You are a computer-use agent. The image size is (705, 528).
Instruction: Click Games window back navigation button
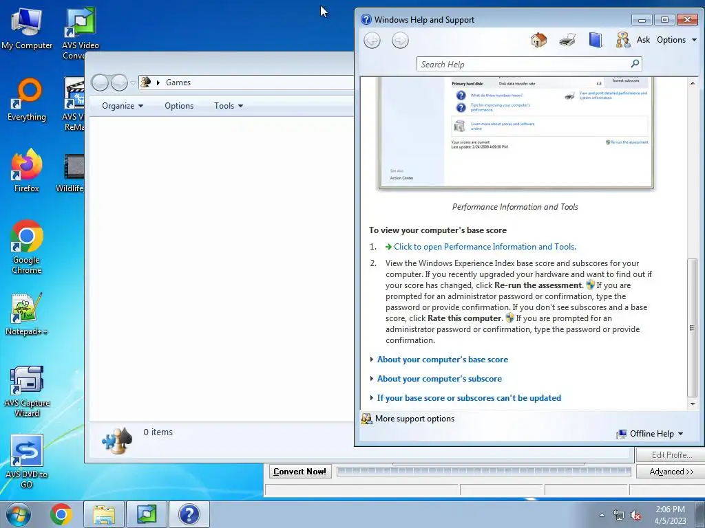(101, 82)
